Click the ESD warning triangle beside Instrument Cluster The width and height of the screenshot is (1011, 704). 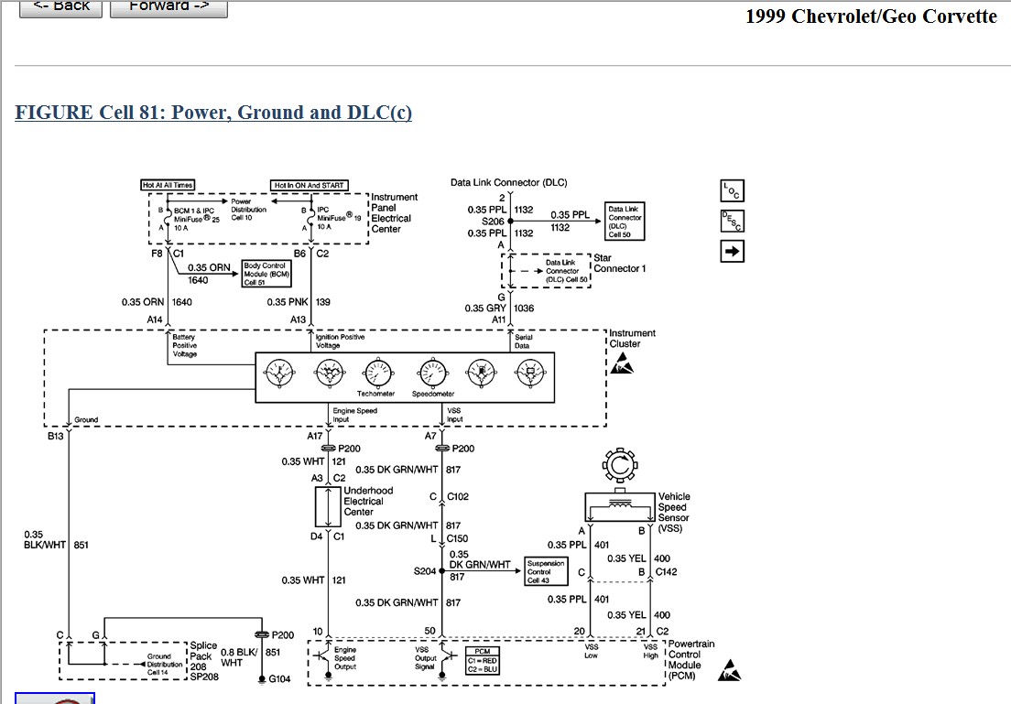[x=621, y=365]
